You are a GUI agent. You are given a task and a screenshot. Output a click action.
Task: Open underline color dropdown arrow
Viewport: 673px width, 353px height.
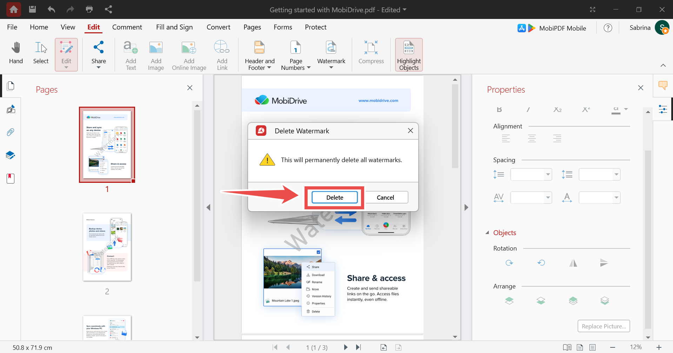(x=626, y=109)
